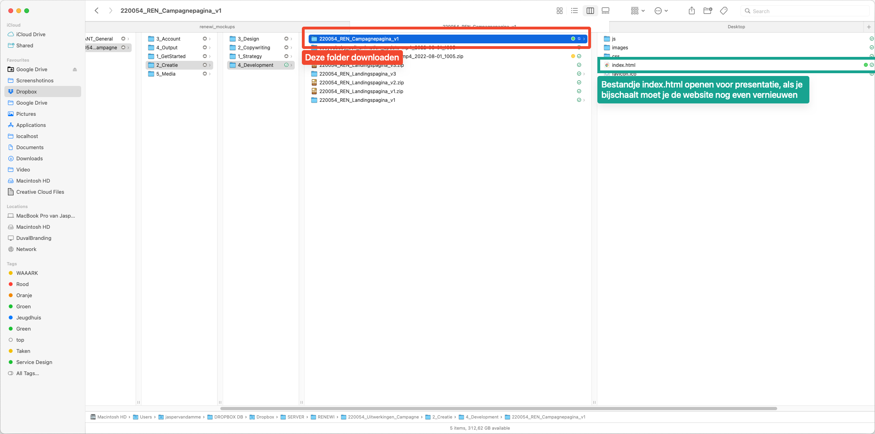
Task: Click in the Search field
Action: (807, 11)
